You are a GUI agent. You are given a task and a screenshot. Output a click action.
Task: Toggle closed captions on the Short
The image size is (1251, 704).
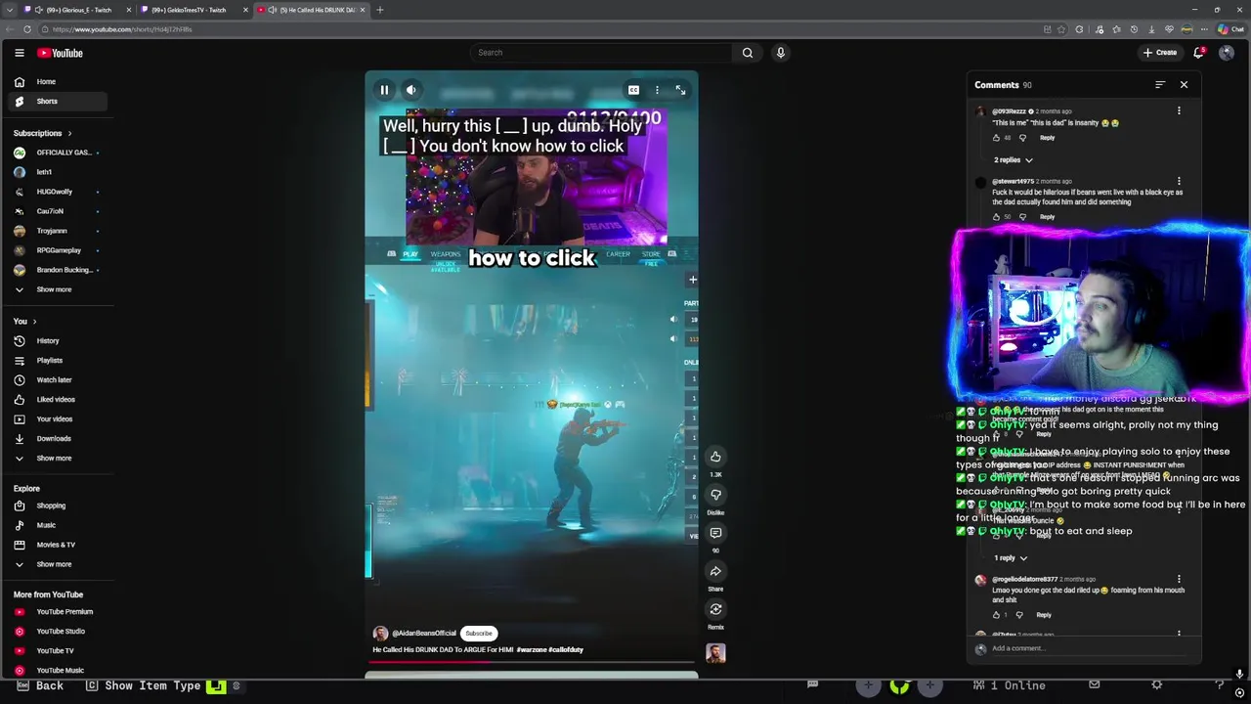click(x=633, y=90)
